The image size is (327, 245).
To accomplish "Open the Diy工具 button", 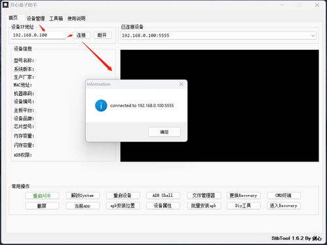I will 243,206.
